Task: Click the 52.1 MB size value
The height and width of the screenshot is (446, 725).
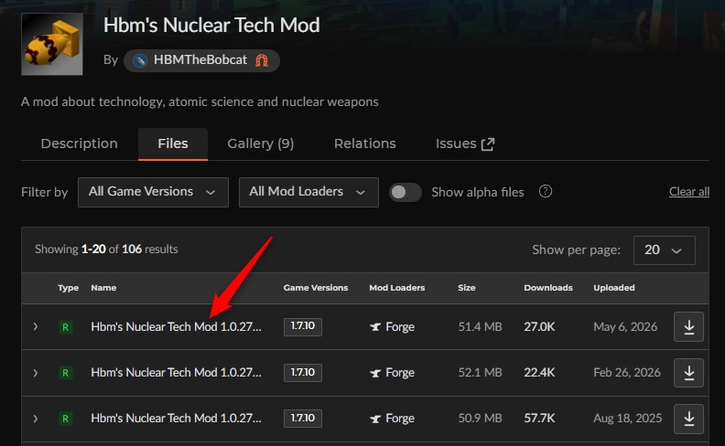Action: click(x=480, y=373)
